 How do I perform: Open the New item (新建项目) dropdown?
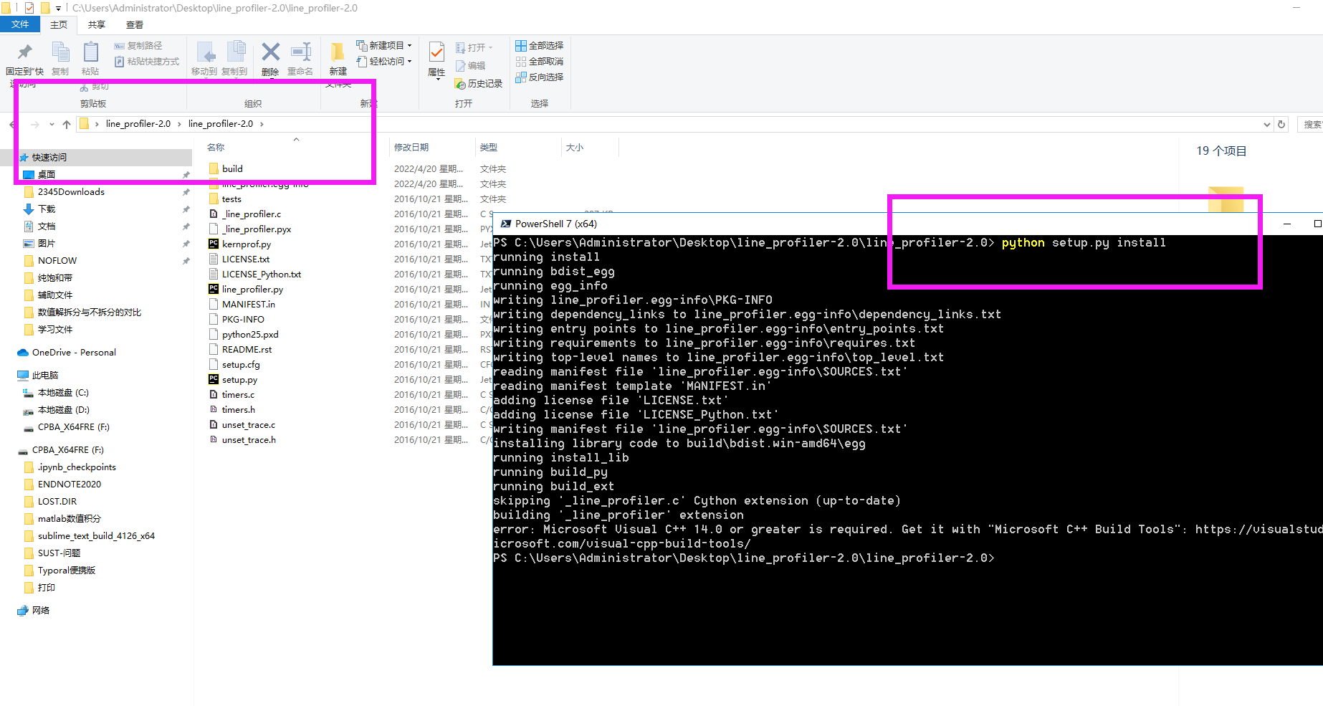[384, 45]
